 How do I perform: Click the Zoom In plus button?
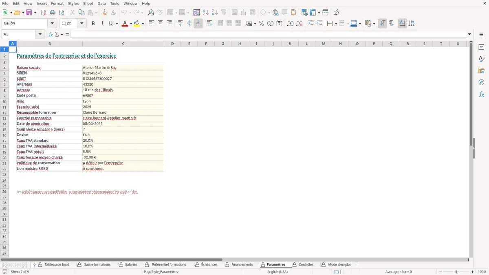[473, 272]
